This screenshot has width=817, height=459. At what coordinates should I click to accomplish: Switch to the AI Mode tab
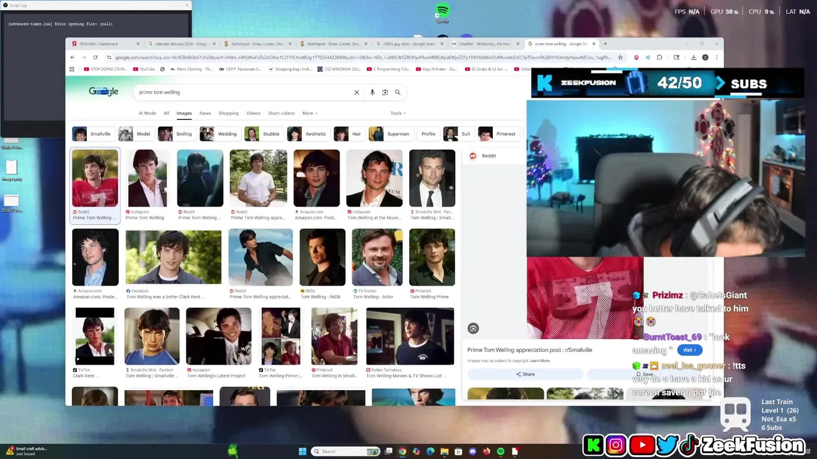click(147, 113)
